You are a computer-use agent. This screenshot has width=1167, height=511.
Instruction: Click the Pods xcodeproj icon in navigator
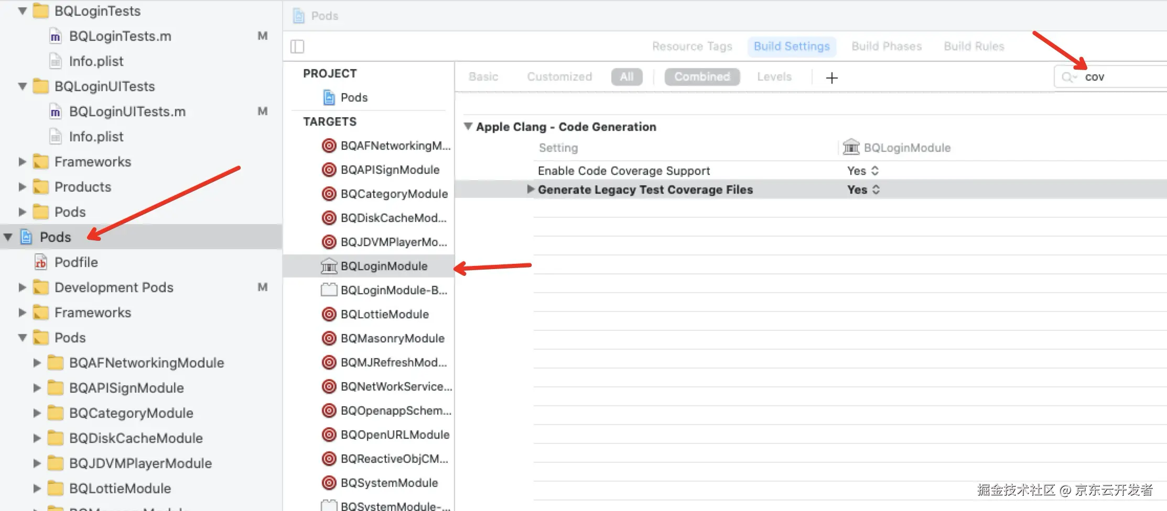[x=26, y=237]
